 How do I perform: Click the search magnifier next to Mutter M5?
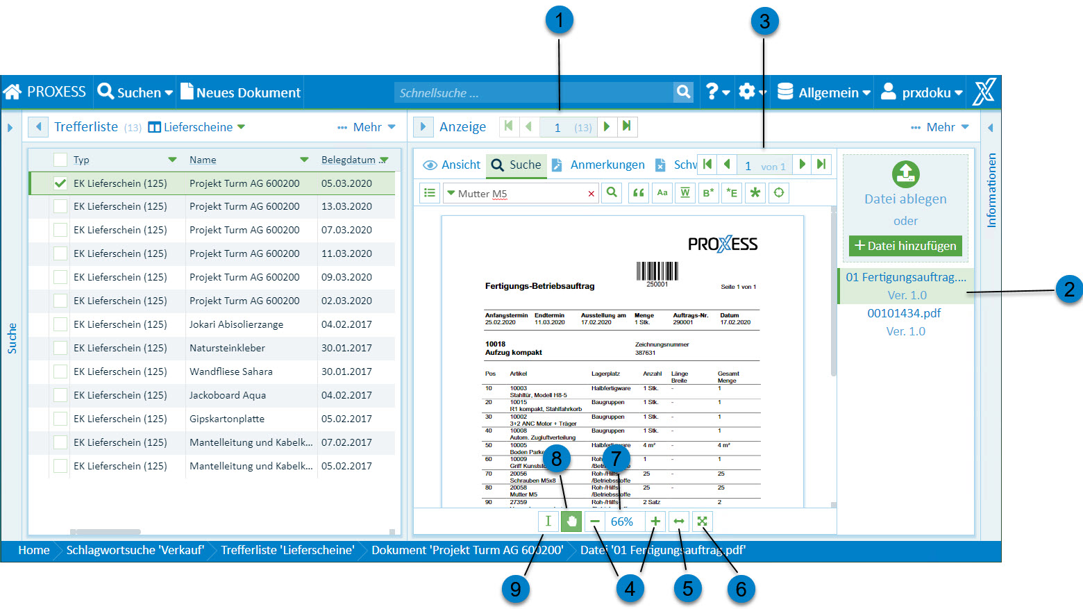pos(612,193)
